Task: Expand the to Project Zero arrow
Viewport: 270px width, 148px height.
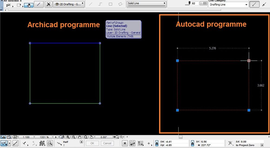Action: pyautogui.click(x=262, y=145)
